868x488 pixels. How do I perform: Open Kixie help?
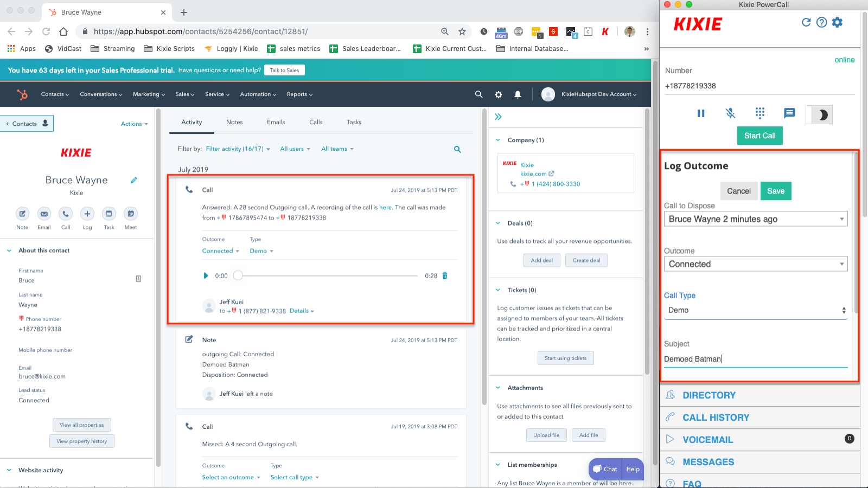pos(821,22)
